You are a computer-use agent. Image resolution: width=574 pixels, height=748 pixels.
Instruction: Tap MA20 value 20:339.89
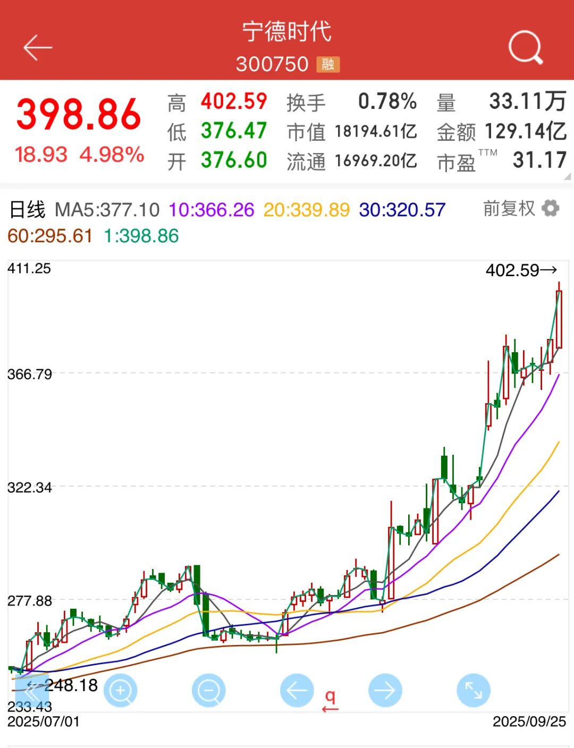[307, 209]
